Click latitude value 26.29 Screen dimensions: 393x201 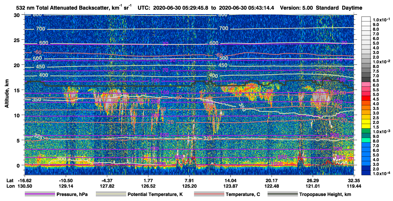tap(313, 180)
